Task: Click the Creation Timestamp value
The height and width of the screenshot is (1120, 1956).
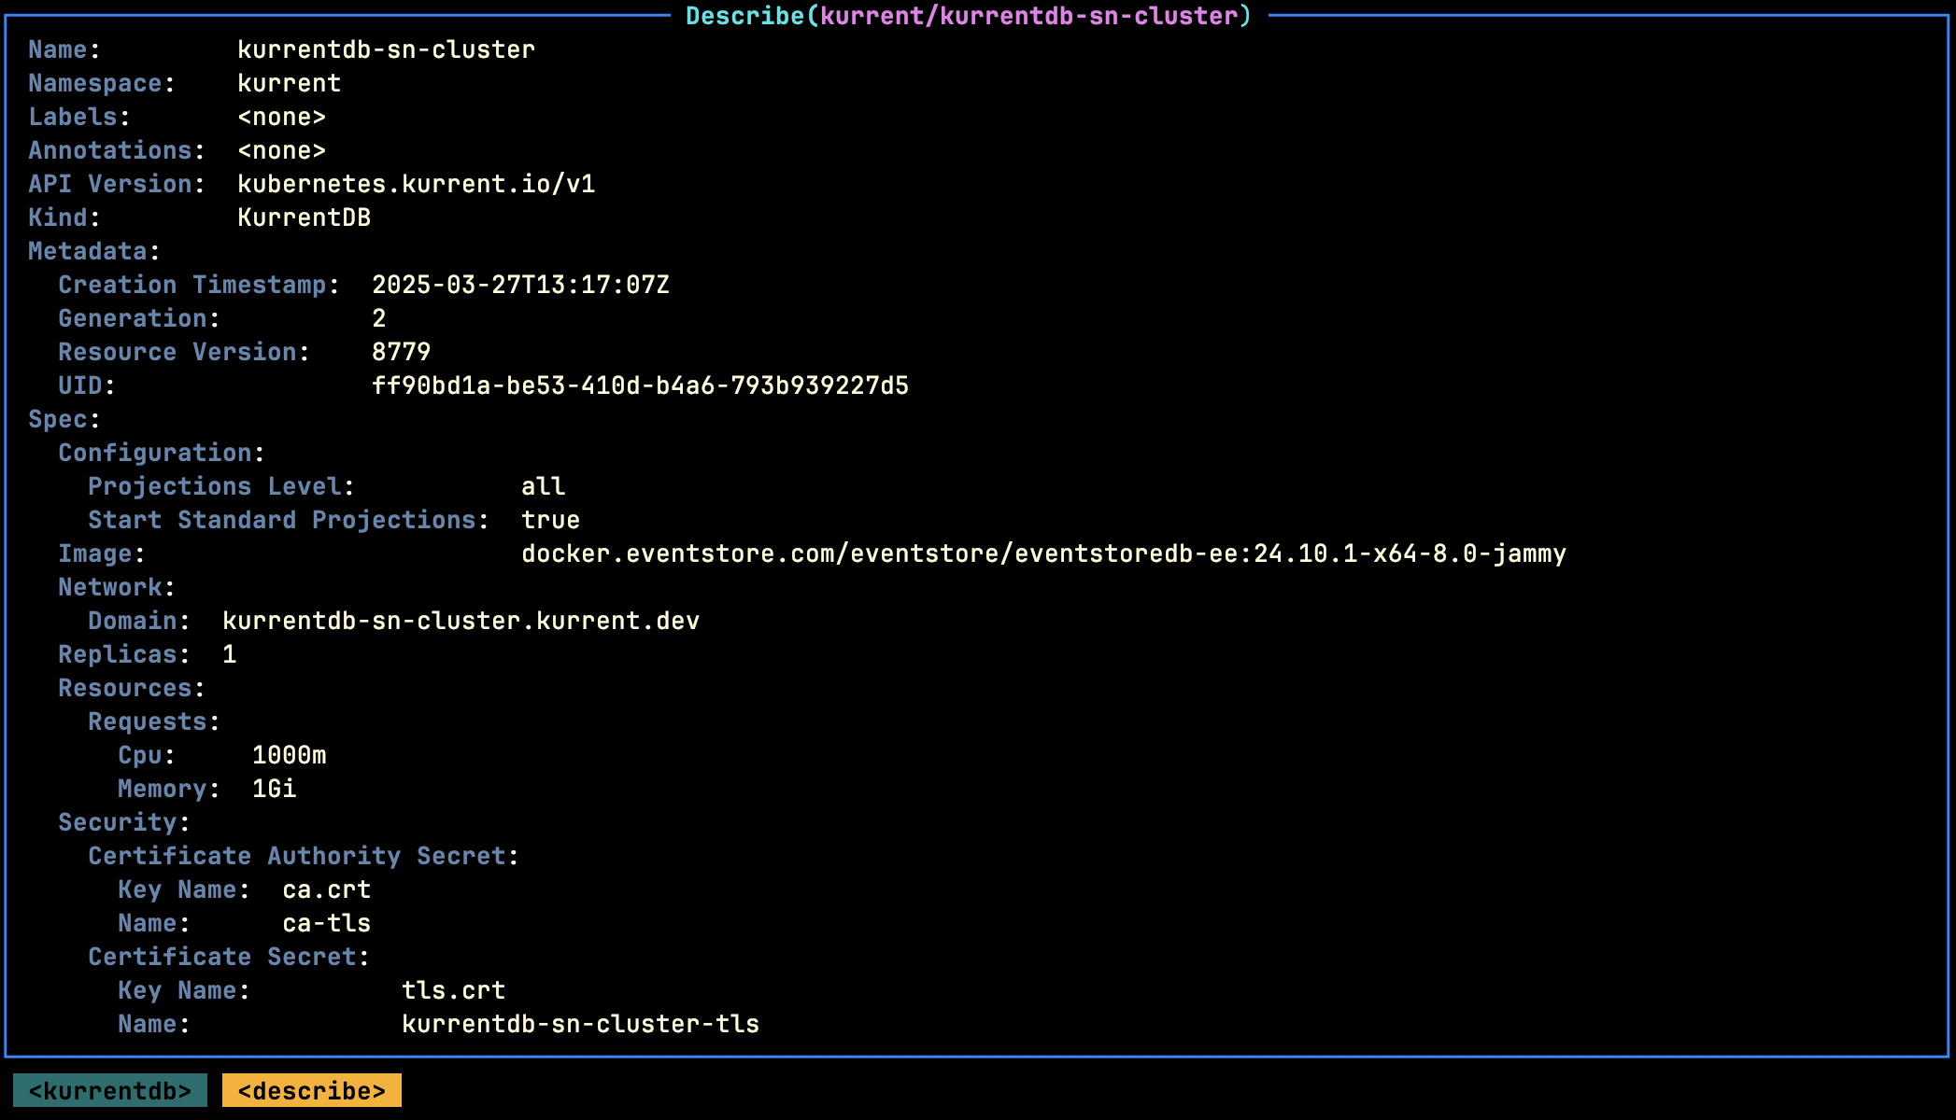Action: click(520, 285)
